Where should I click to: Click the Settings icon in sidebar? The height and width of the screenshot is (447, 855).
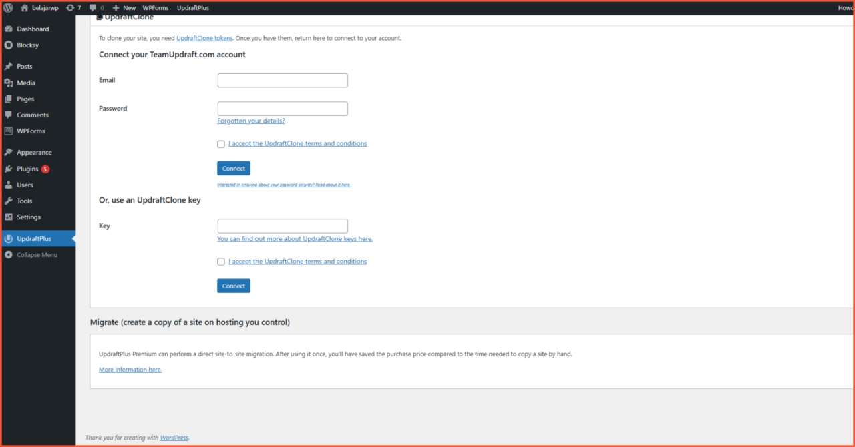9,217
